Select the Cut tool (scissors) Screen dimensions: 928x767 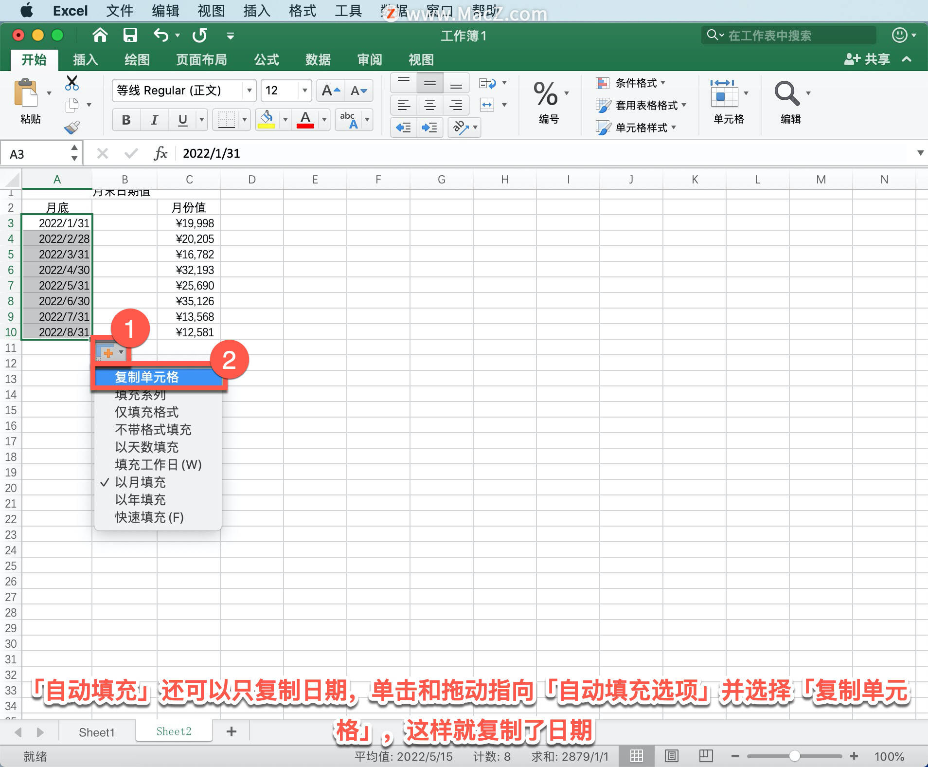coord(72,83)
